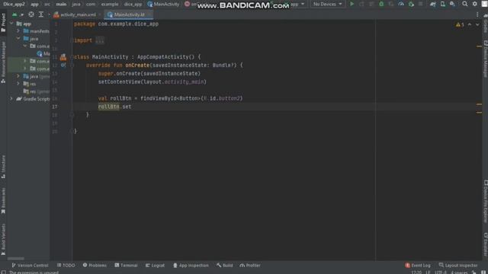Unfold the collapsed import block
This screenshot has height=274, width=488.
tap(100, 40)
